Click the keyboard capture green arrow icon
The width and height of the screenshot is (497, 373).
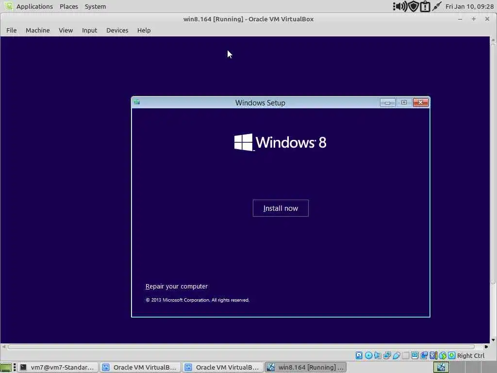tap(452, 355)
